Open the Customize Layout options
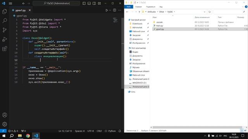248x139 pixels. point(99,3)
